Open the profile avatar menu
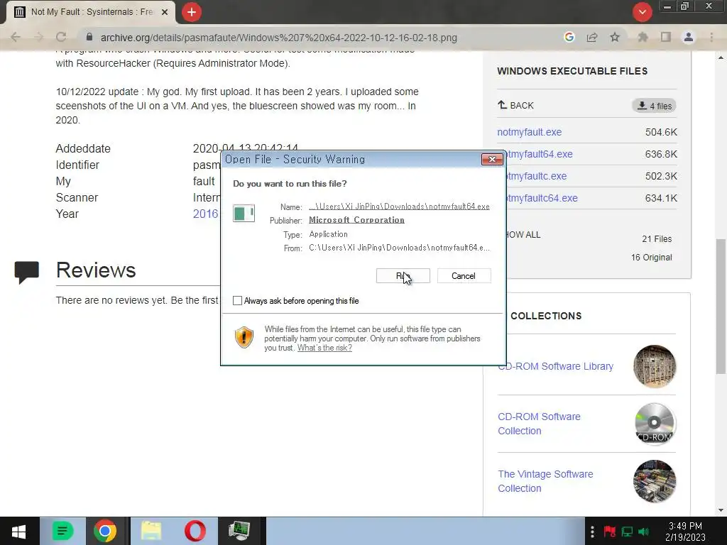 pos(689,37)
